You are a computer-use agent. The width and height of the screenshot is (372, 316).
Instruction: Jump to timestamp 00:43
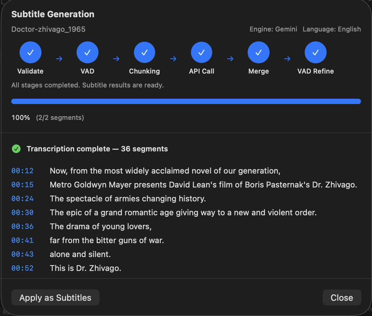coord(23,254)
